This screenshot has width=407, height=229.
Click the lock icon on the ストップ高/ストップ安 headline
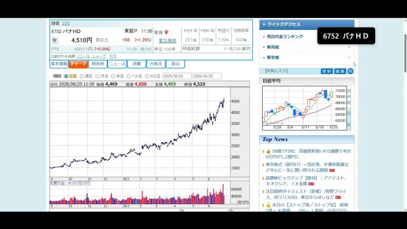pyautogui.click(x=268, y=205)
